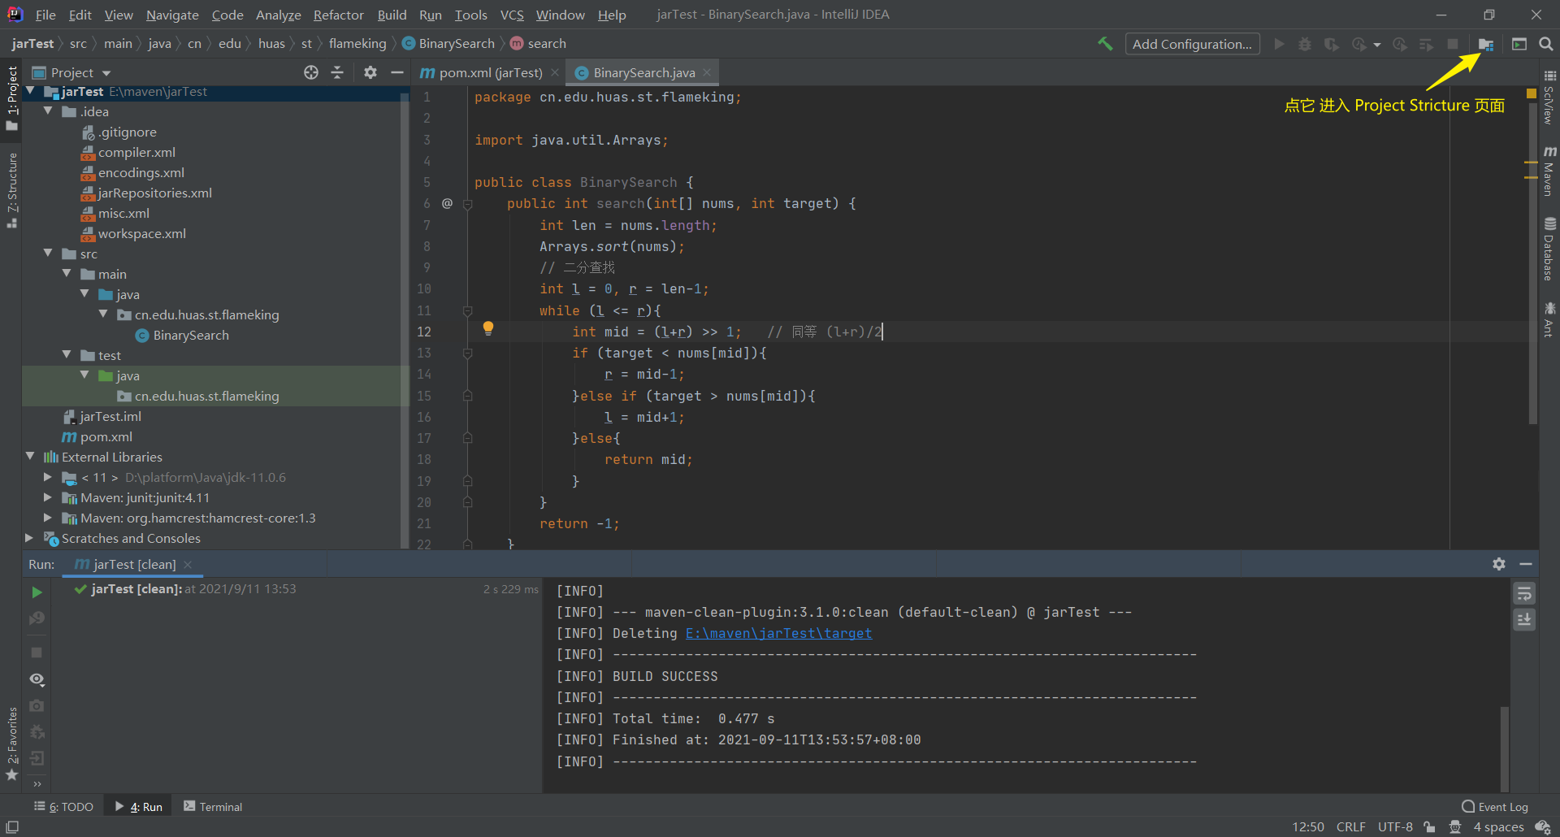Click the Run console vertical scrollbar

click(x=1504, y=748)
